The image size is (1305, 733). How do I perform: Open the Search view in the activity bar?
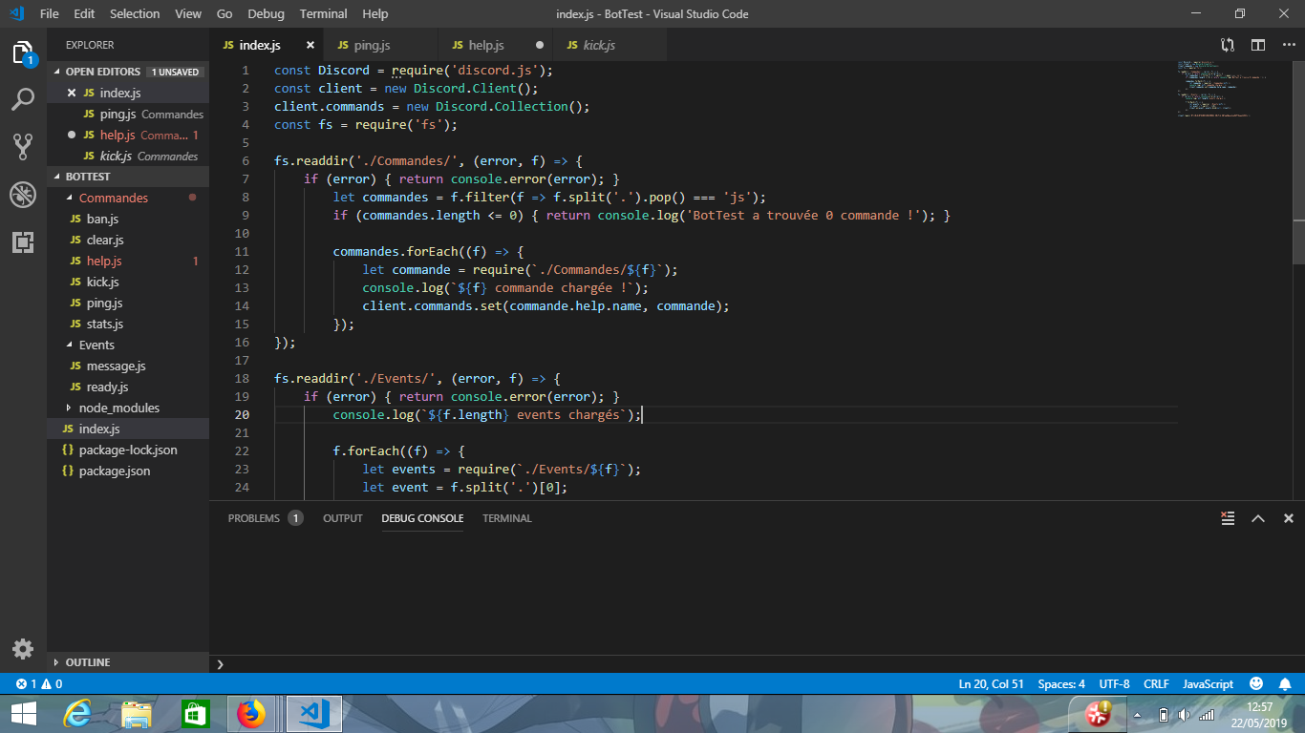23,99
